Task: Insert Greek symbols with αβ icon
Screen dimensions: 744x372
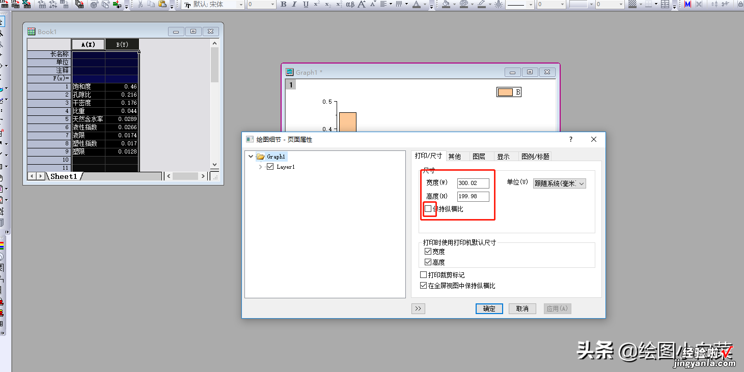Action: click(350, 4)
